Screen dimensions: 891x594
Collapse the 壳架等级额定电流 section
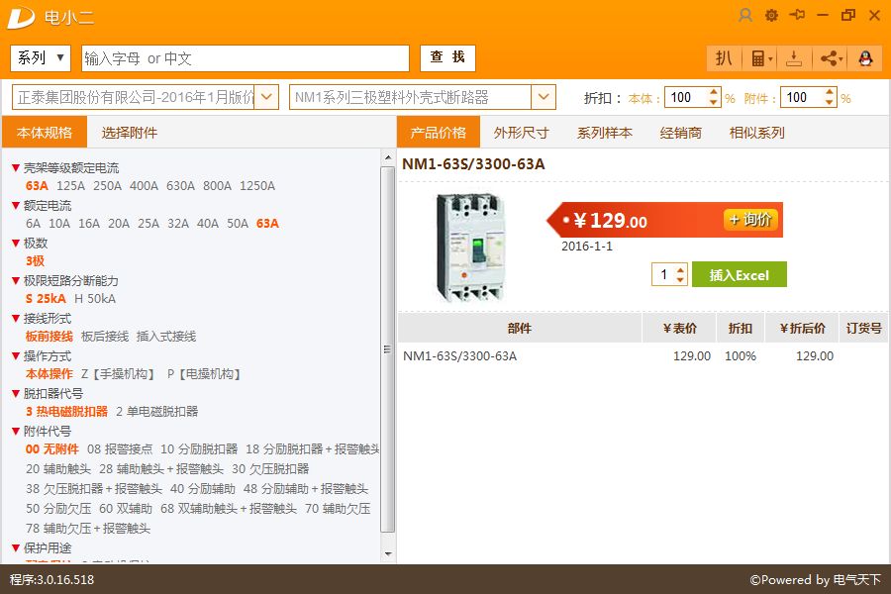(16, 168)
